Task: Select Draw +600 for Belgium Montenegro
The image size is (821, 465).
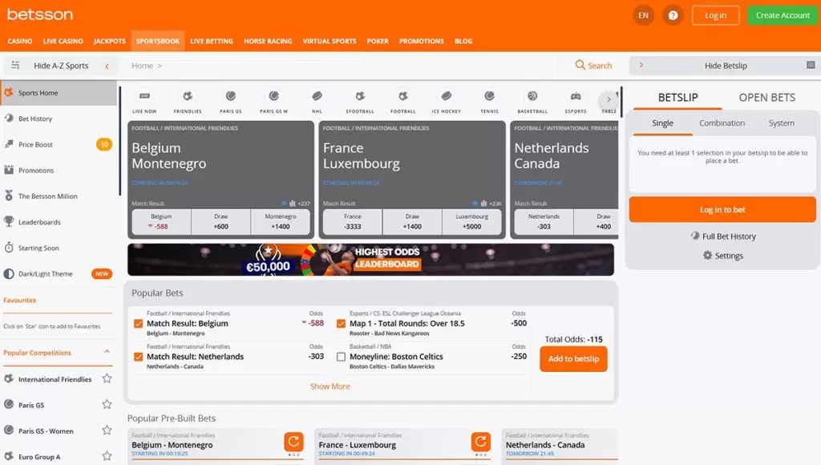Action: [x=221, y=221]
